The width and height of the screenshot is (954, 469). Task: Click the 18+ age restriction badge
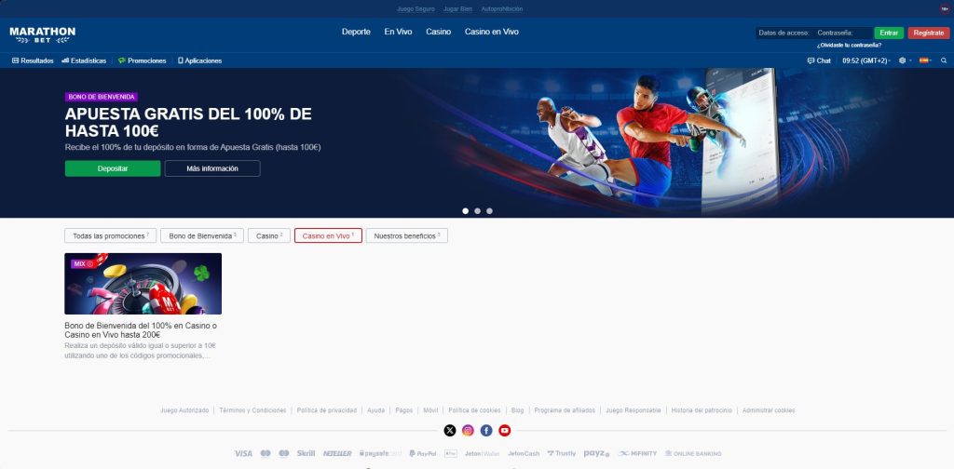tap(945, 9)
